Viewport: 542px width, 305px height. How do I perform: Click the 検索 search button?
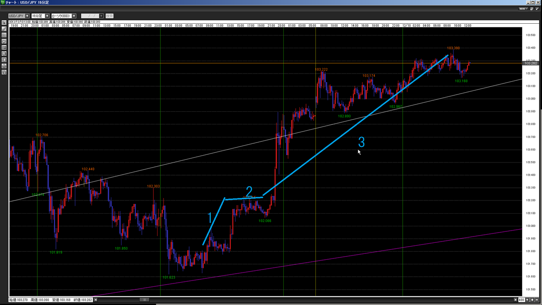point(110,16)
